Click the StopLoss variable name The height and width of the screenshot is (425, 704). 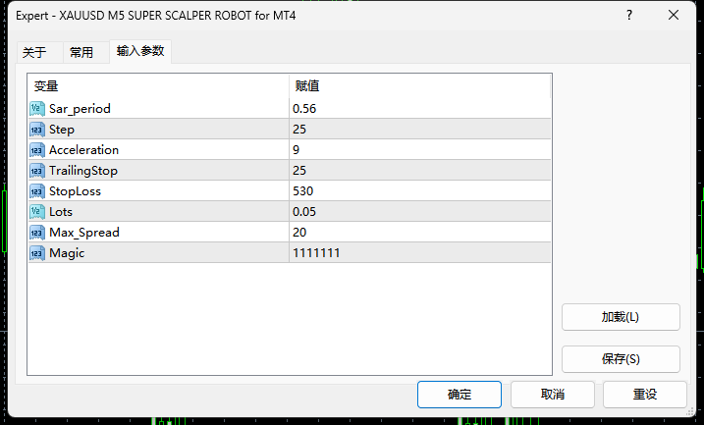point(75,191)
